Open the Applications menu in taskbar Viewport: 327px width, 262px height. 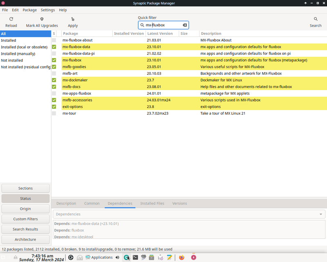point(99,257)
